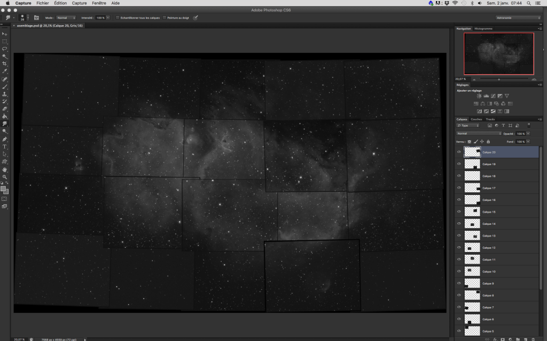Select the Eyedropper tool
Viewport: 547px width, 341px height.
tap(4, 71)
